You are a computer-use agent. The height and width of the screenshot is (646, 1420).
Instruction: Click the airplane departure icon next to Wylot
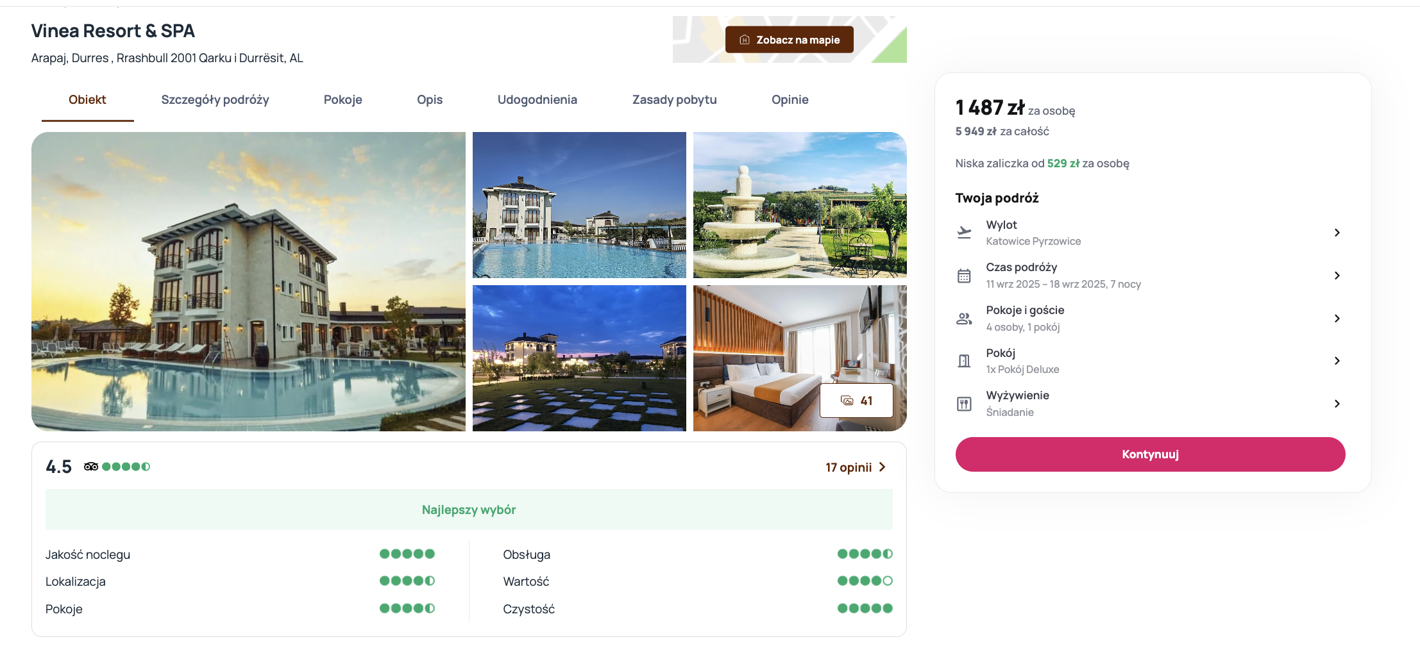coord(964,233)
